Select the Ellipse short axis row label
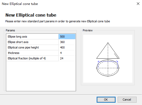The height and width of the screenshot is (105, 142). coord(18,42)
